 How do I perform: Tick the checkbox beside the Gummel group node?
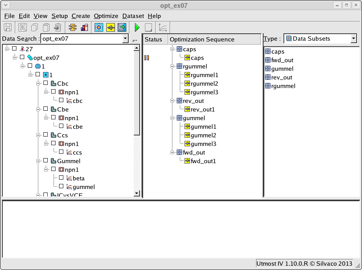click(x=46, y=160)
